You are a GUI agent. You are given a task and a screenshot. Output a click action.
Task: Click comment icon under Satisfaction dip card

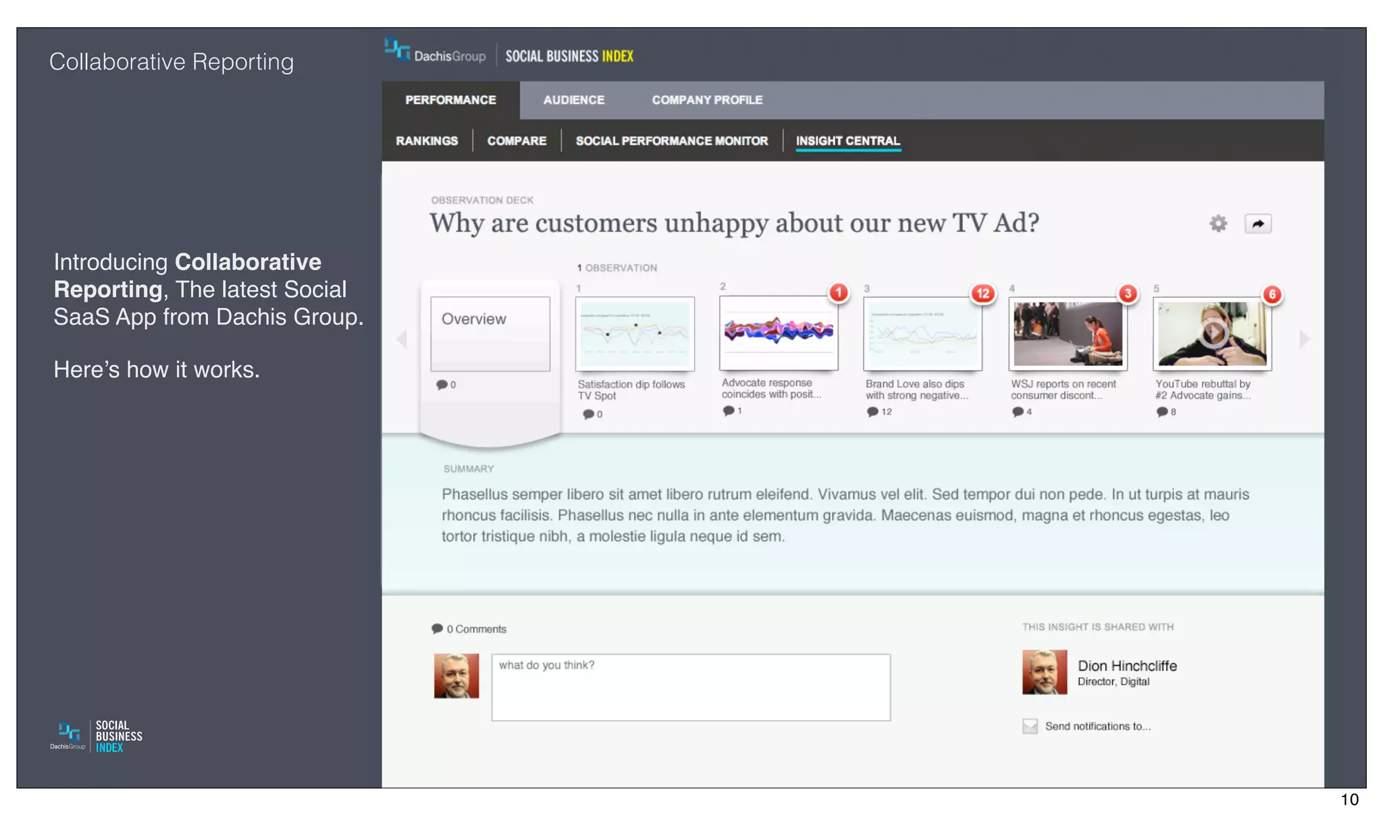pos(588,414)
